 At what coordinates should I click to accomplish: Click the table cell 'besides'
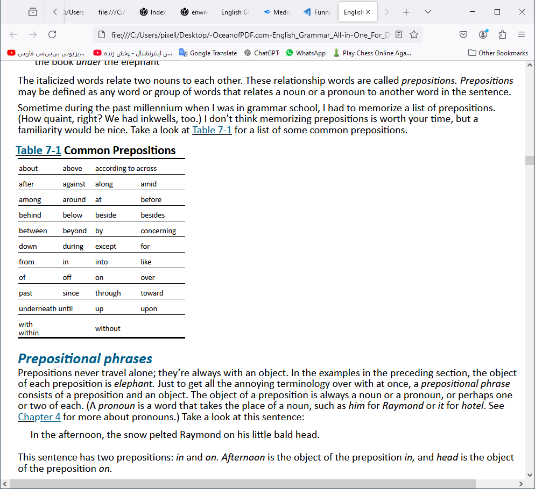(x=152, y=215)
